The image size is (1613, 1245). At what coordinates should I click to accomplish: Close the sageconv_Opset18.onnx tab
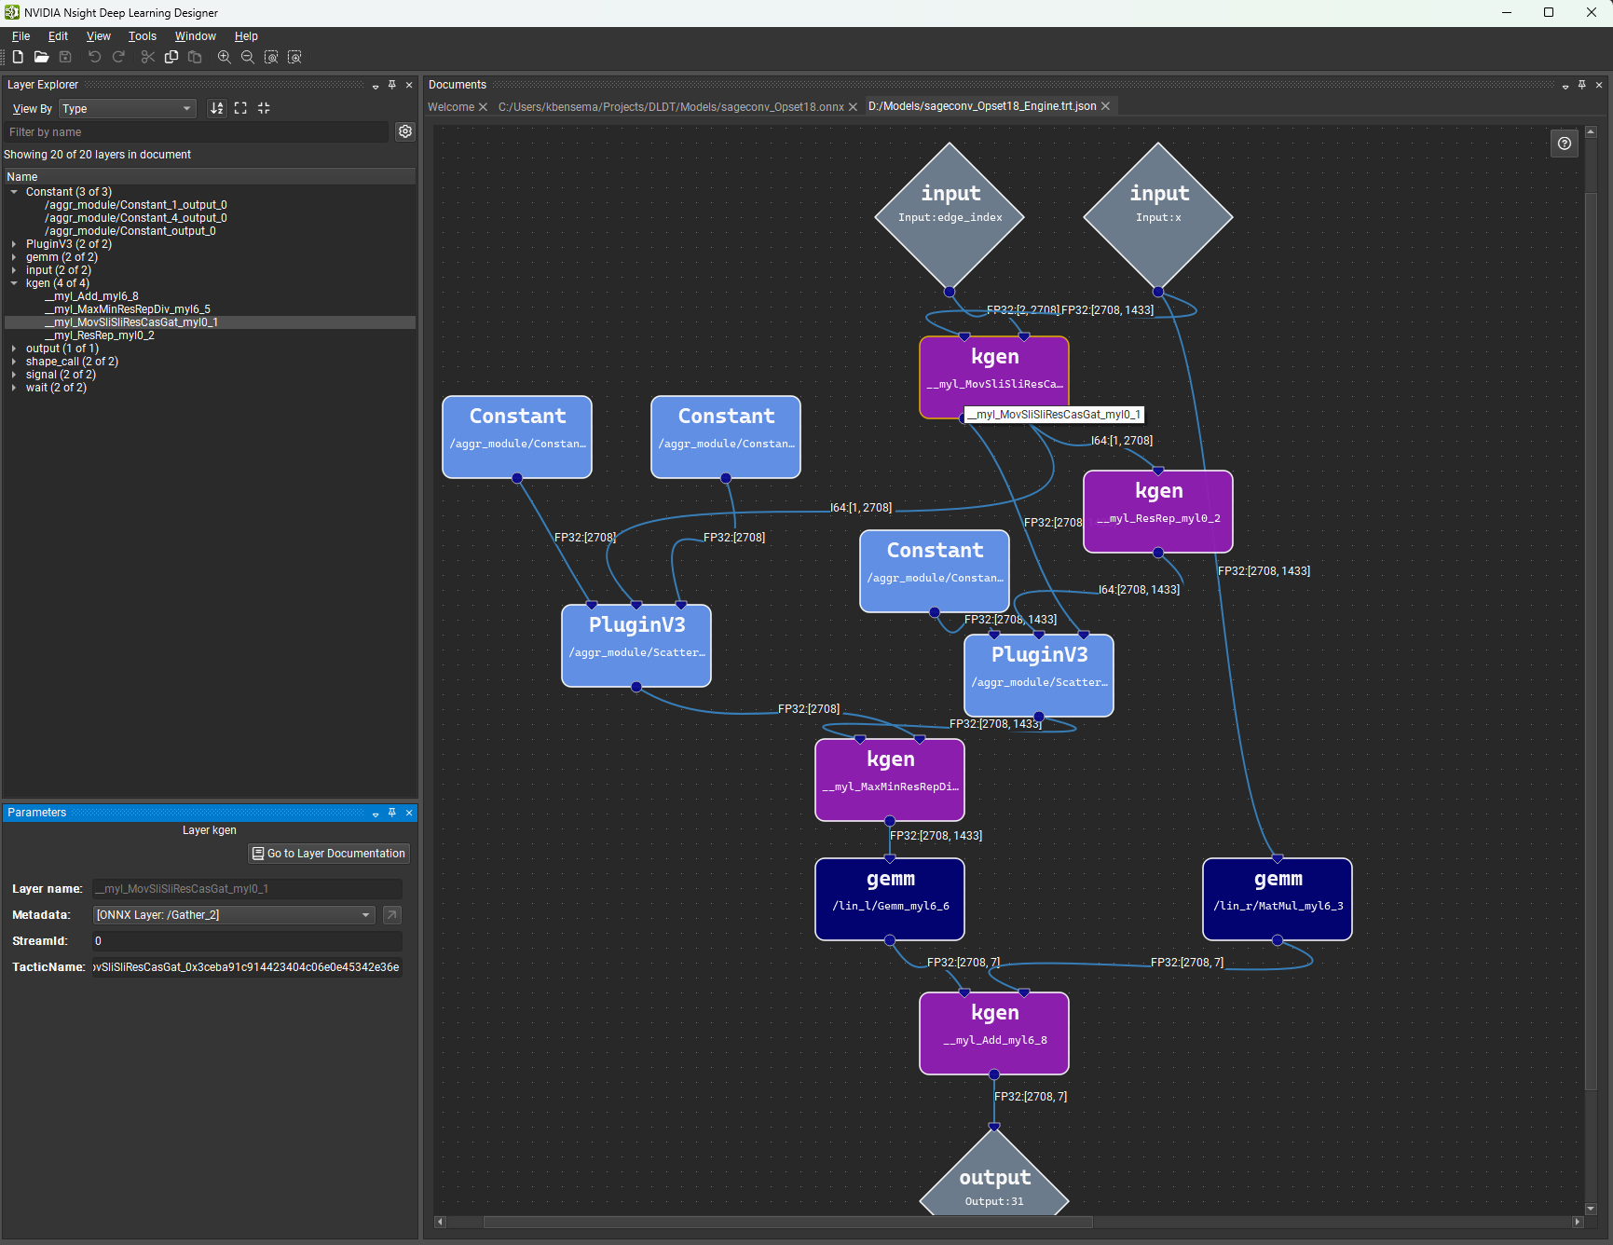tap(853, 107)
